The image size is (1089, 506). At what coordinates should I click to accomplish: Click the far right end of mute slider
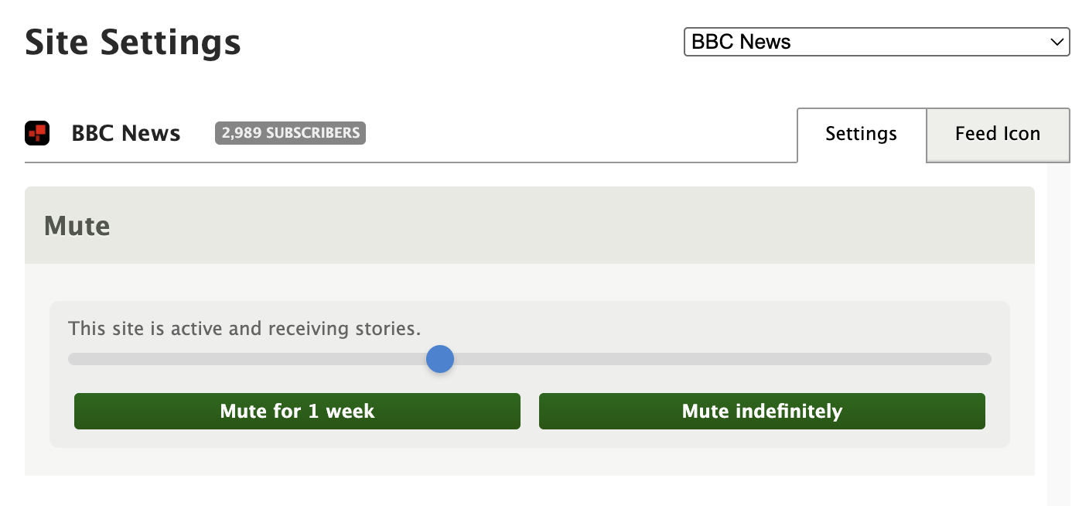coord(986,359)
